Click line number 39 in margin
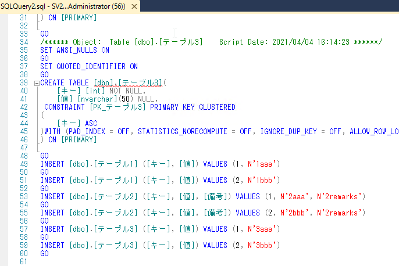Image resolution: width=399 pixels, height=266 pixels. [x=24, y=82]
